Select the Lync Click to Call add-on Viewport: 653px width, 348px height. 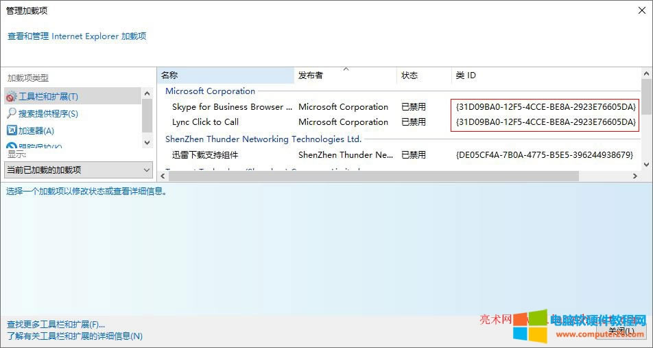click(205, 122)
